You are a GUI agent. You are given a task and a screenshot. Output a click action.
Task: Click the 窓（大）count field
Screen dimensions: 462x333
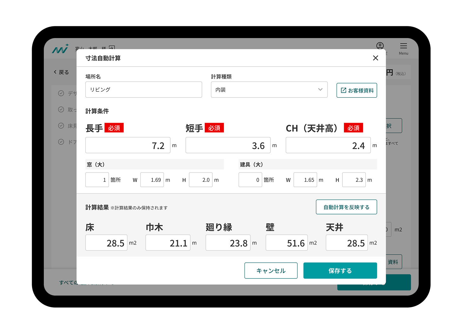[97, 180]
